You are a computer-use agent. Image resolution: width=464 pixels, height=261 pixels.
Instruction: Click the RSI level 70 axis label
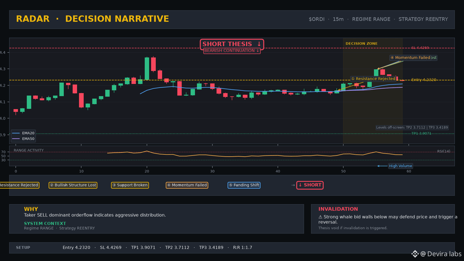3,152
